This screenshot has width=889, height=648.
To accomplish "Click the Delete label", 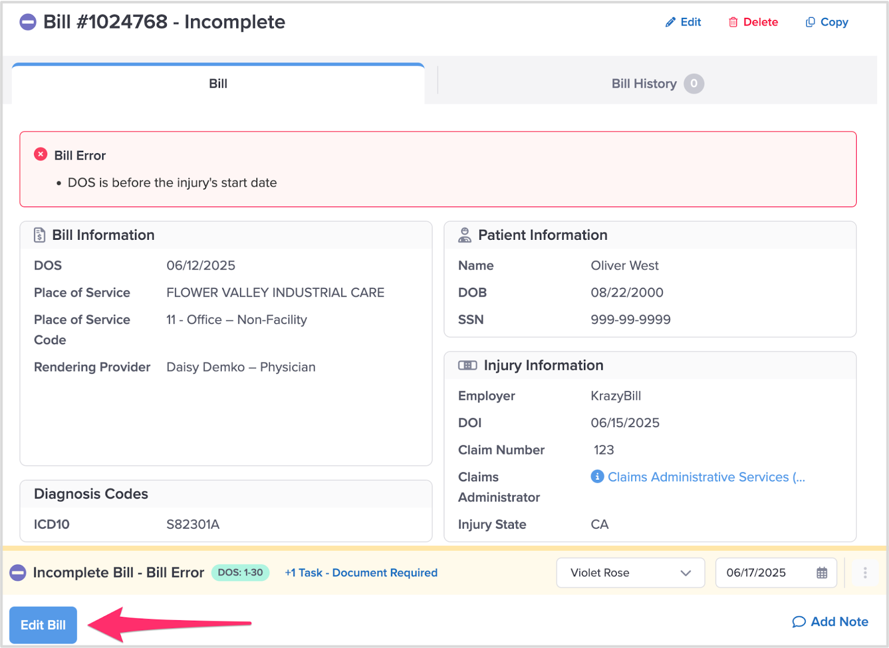I will coord(761,22).
